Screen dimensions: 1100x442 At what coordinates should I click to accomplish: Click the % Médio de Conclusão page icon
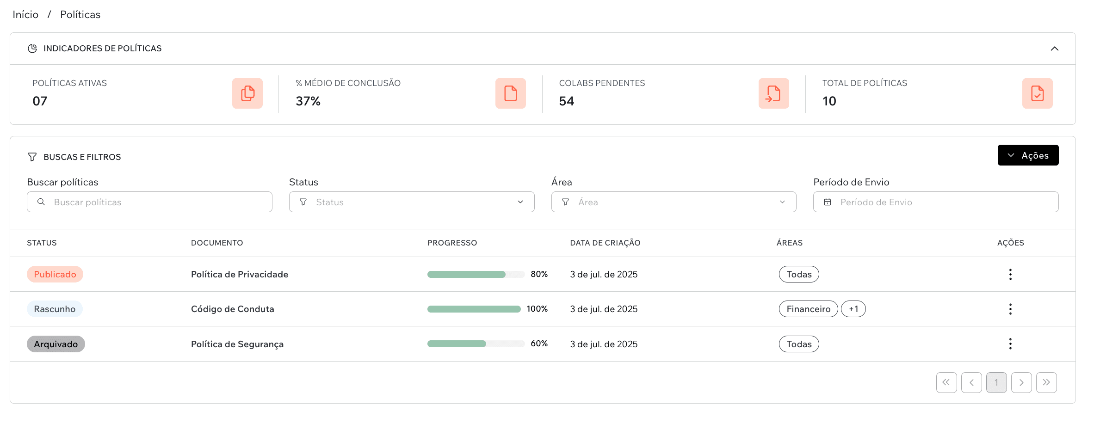pyautogui.click(x=510, y=93)
